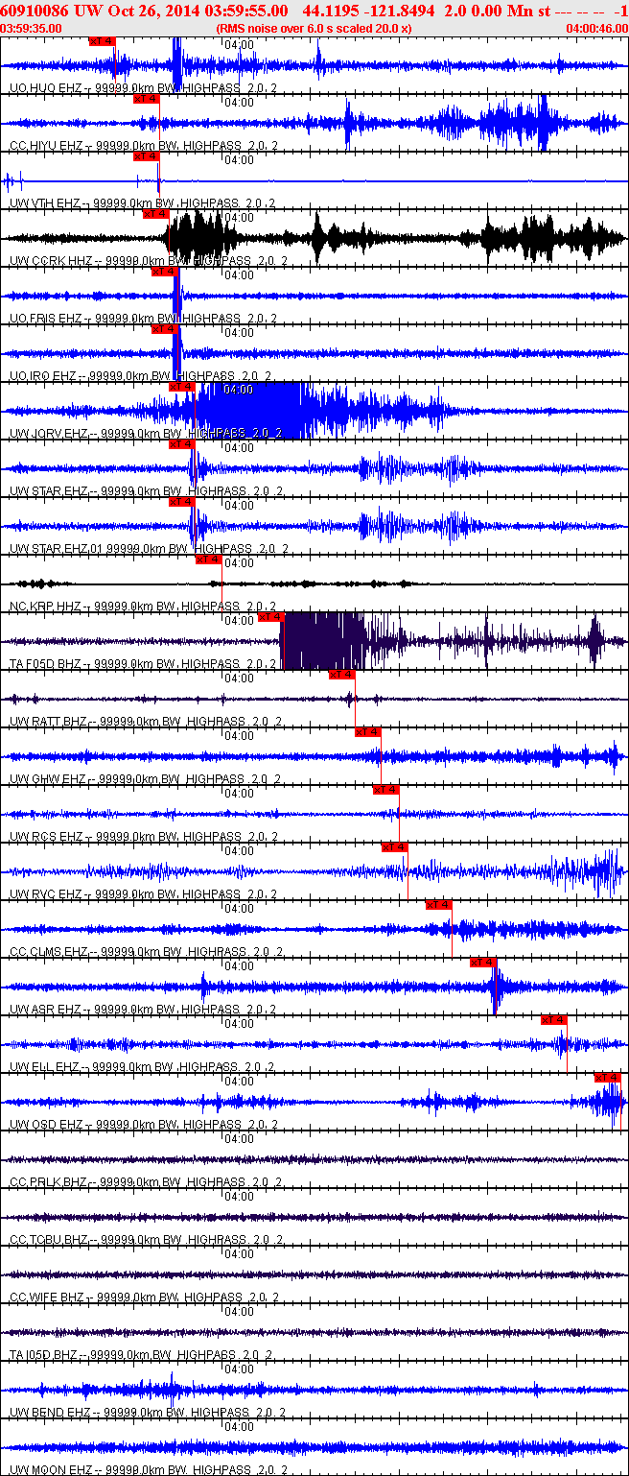
Task: Click the red pick flag on UW.JORV trace
Action: click(181, 387)
